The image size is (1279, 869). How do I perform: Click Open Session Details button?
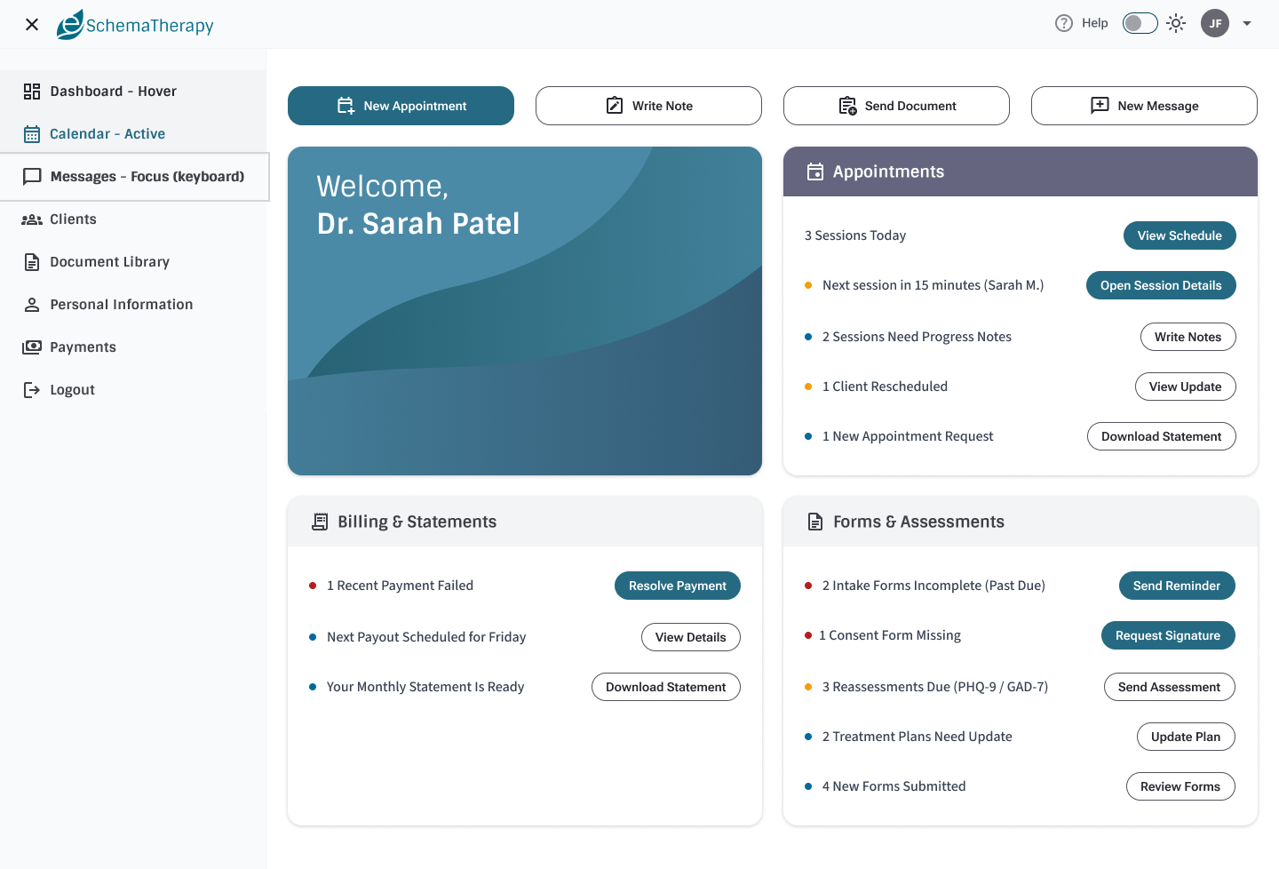click(1161, 285)
